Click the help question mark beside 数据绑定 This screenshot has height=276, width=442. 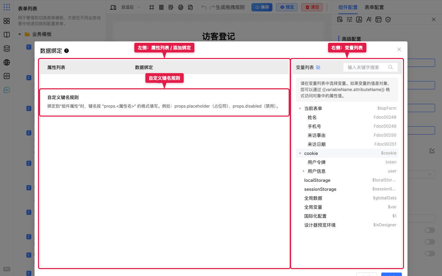67,51
